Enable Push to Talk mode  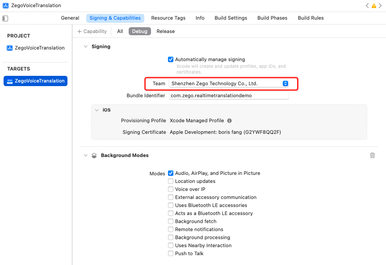171,253
